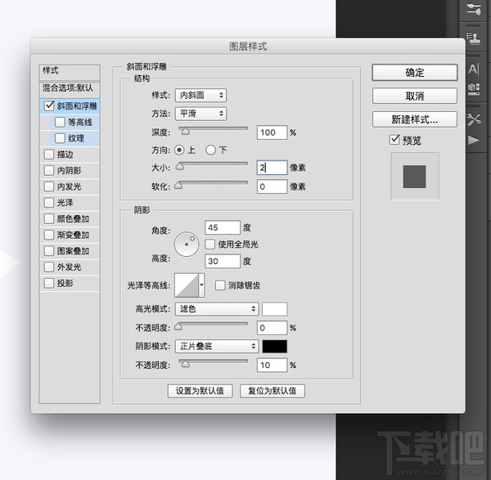This screenshot has height=480, width=491.
Task: Click the shadow 不透明度 field showing 10
Action: click(272, 365)
